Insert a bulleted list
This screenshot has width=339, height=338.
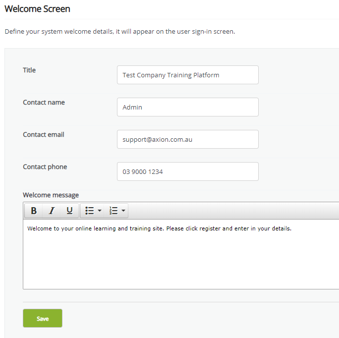point(89,211)
